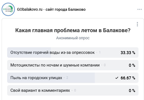Select option Отсутствие горячей воды из-за опрессовок
The image size is (144, 100).
[73, 52]
